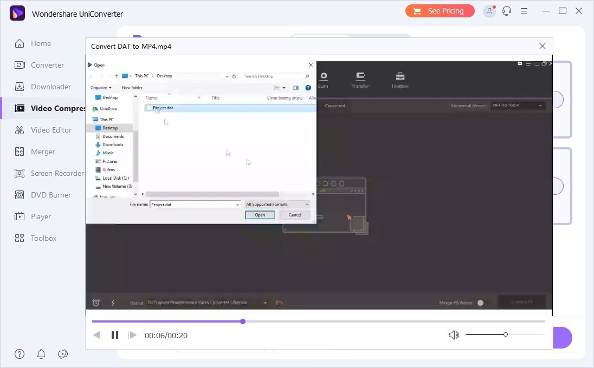Open the MP4 HD 1080P format dropdown
The height and width of the screenshot is (368, 594).
518,106
